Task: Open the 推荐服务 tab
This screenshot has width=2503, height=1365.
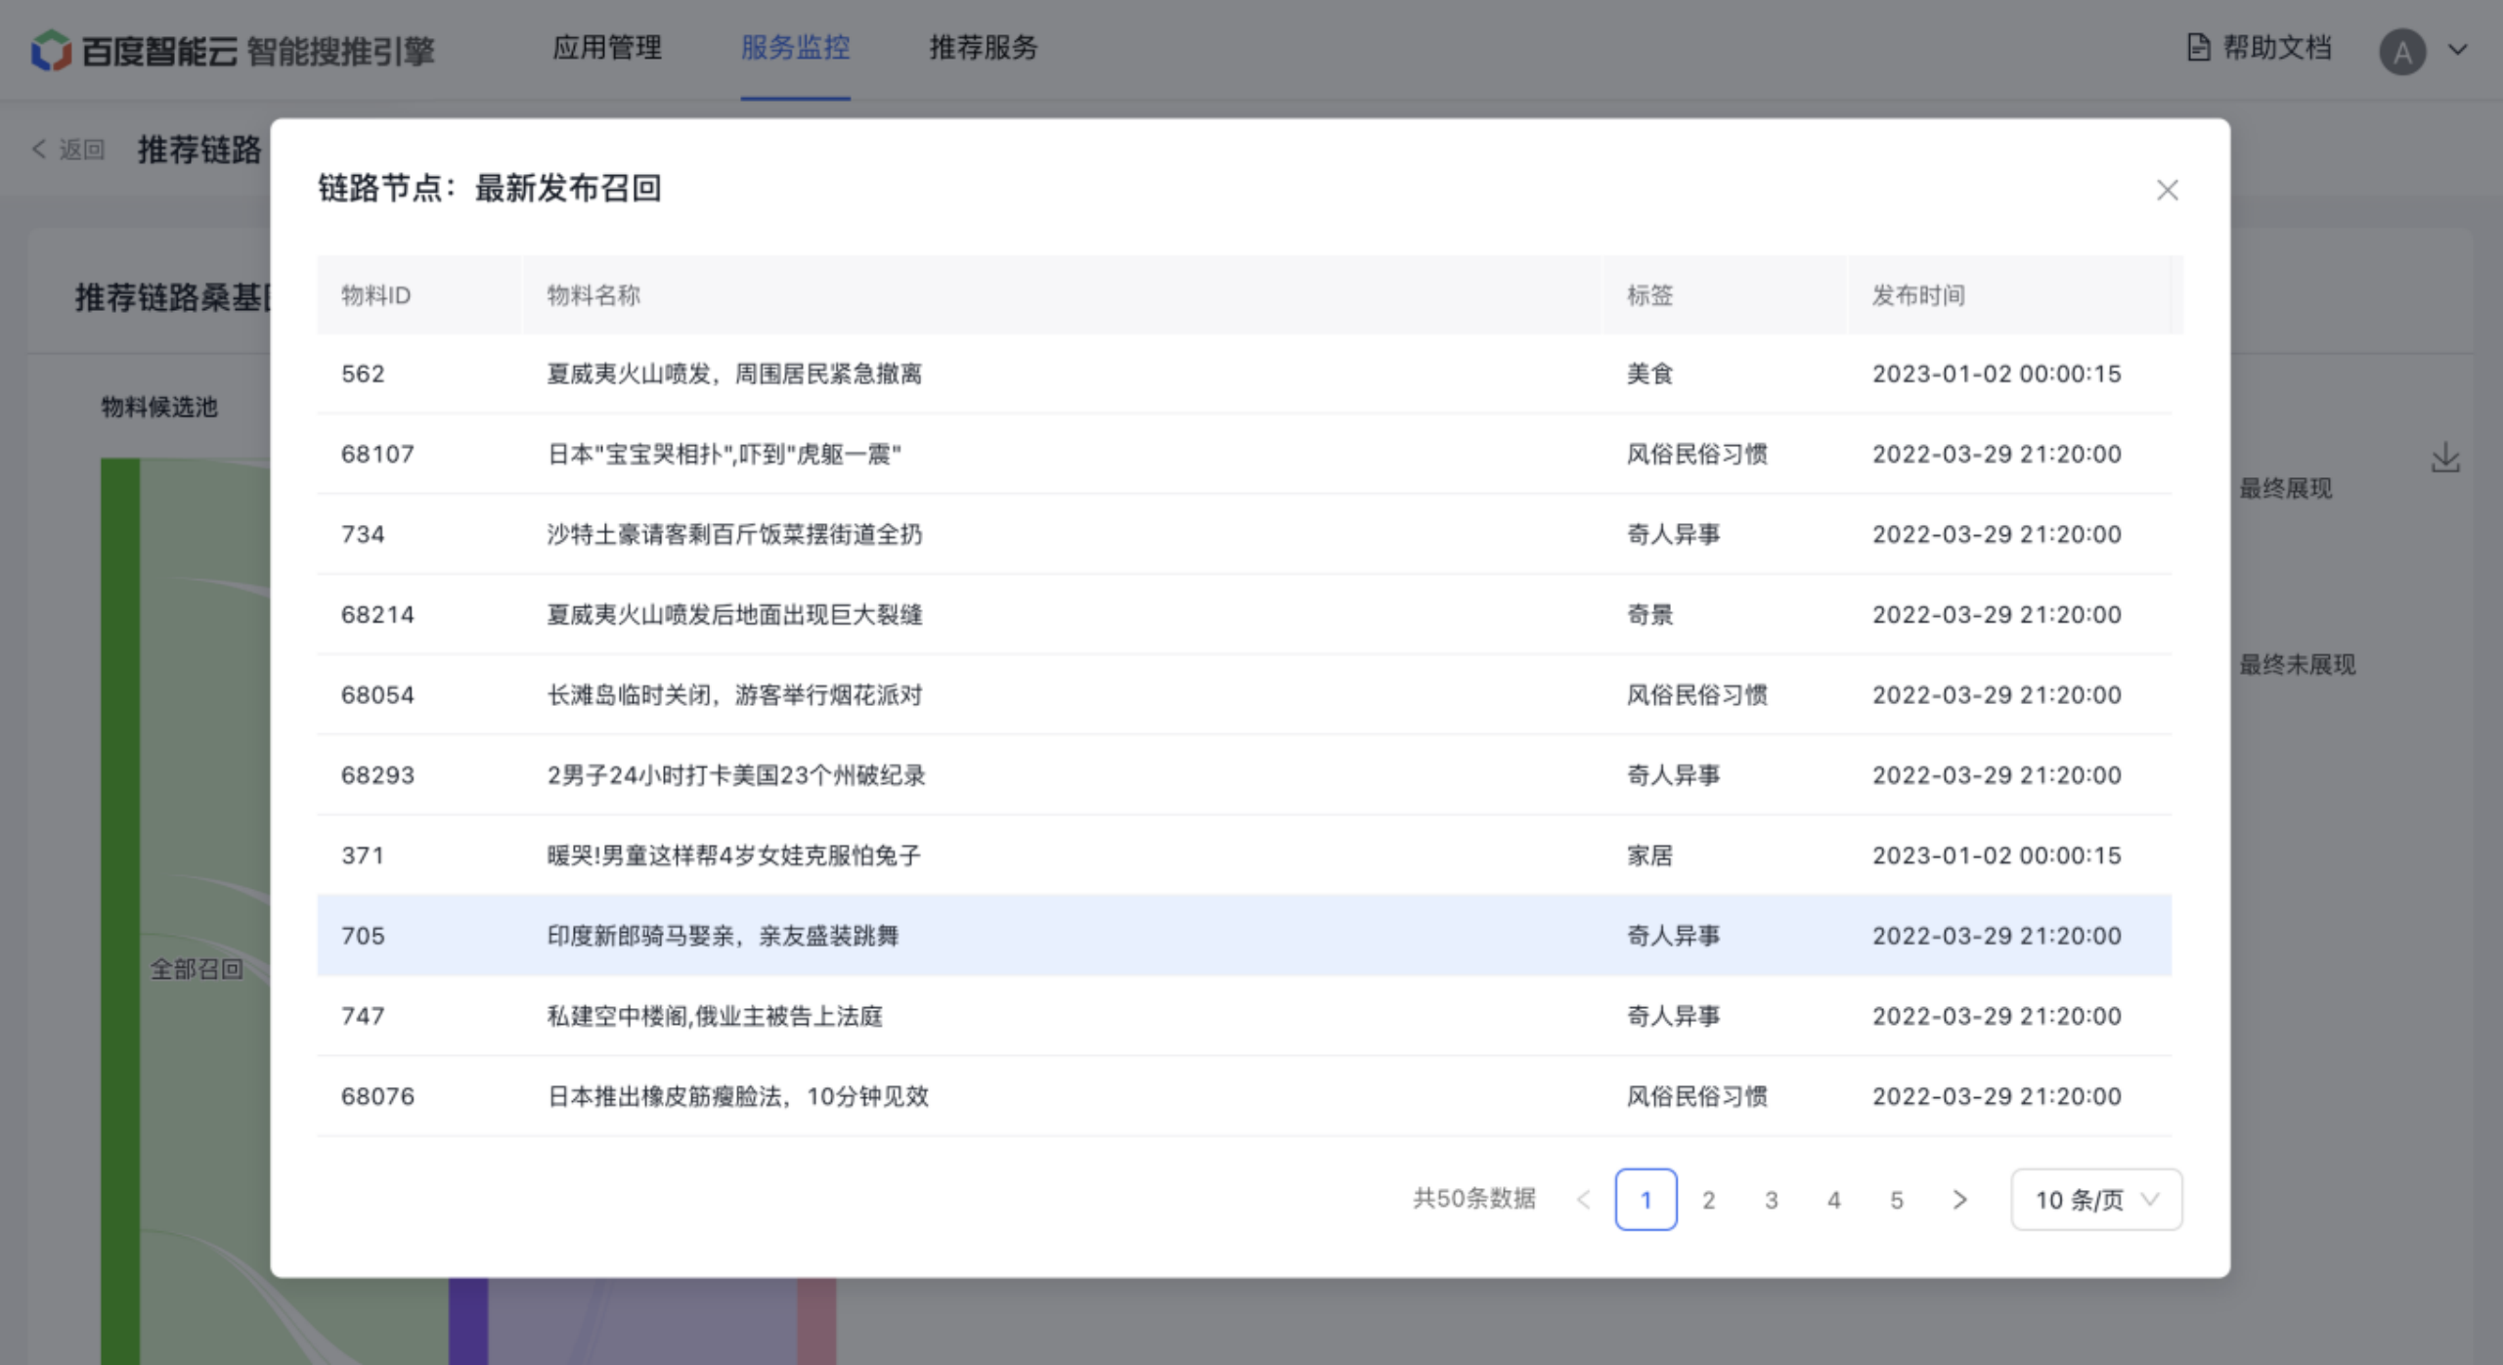Action: [x=983, y=48]
